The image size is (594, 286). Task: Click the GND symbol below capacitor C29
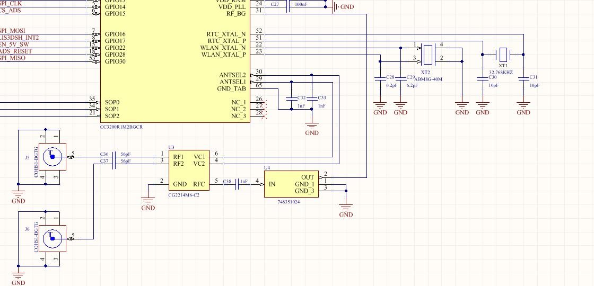coord(400,108)
